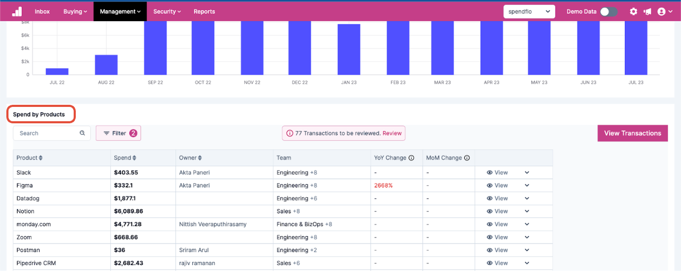View the Slack product details
This screenshot has height=271, width=681.
tap(497, 173)
